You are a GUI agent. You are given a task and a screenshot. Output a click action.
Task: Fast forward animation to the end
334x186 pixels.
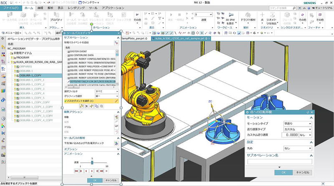click(x=102, y=171)
